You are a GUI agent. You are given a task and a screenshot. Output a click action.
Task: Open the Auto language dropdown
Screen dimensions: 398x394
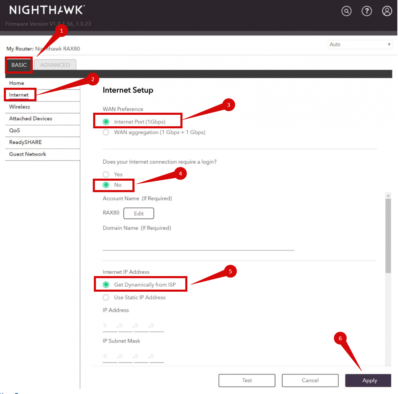click(360, 44)
